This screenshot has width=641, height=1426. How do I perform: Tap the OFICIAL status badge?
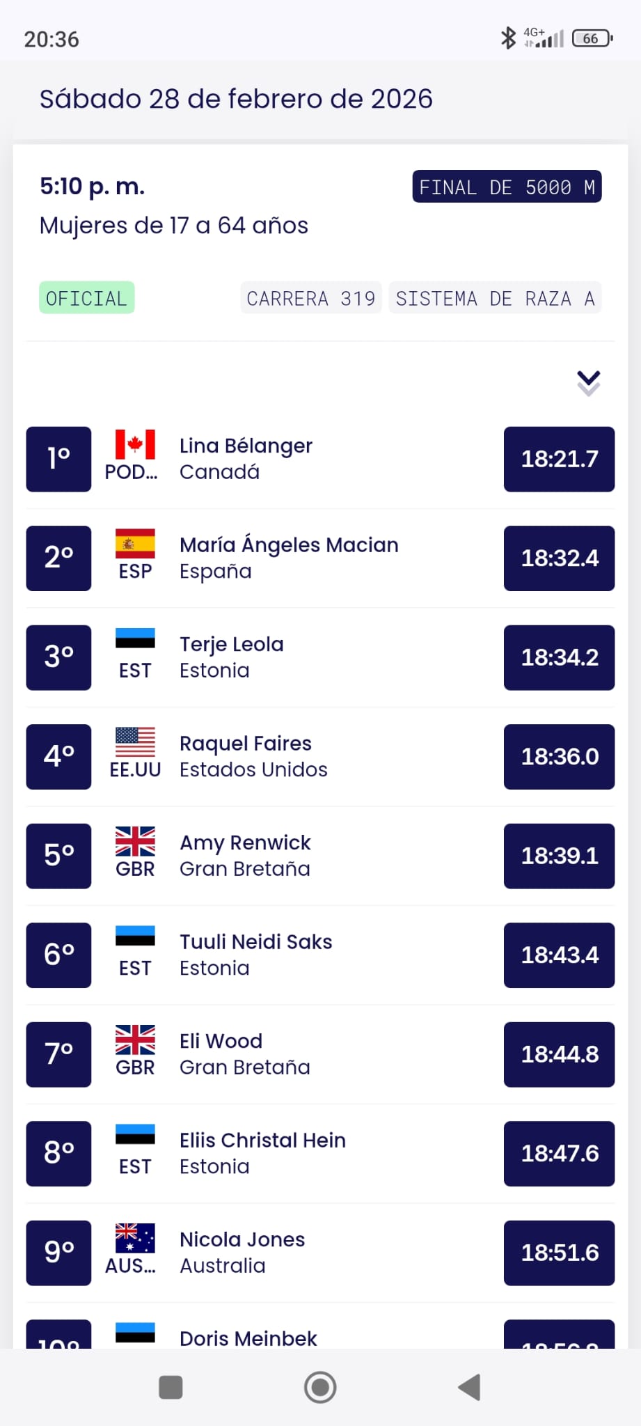click(86, 298)
